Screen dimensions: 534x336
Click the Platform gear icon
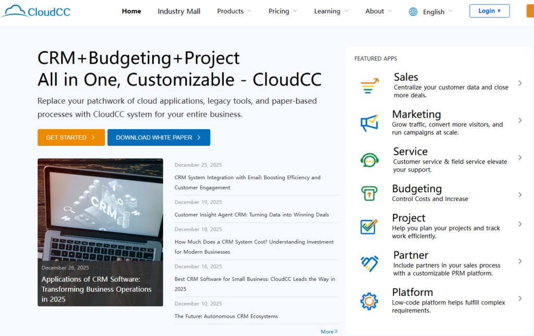(x=369, y=301)
